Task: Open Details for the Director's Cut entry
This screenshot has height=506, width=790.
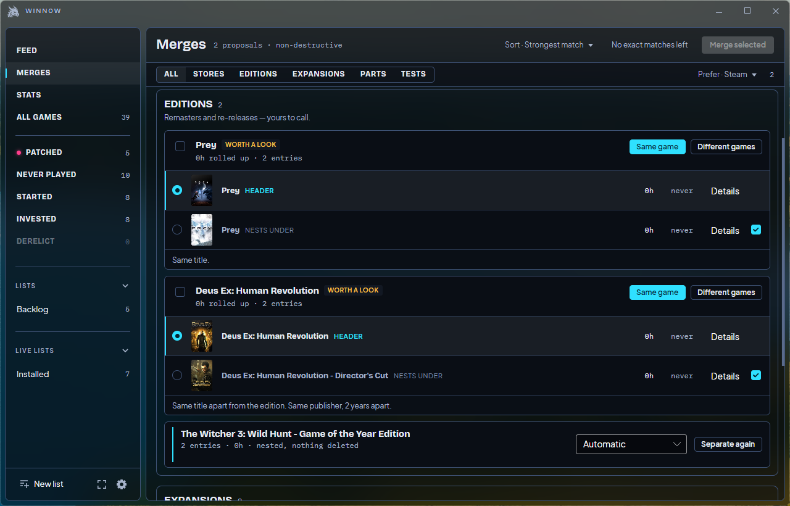Action: point(725,376)
